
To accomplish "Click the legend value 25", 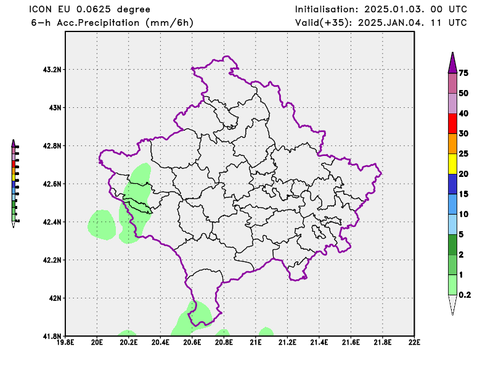I will pyautogui.click(x=463, y=154).
